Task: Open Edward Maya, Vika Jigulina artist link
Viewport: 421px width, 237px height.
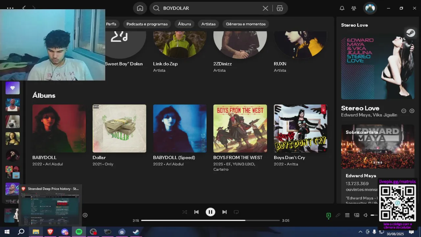Action: coord(369,115)
